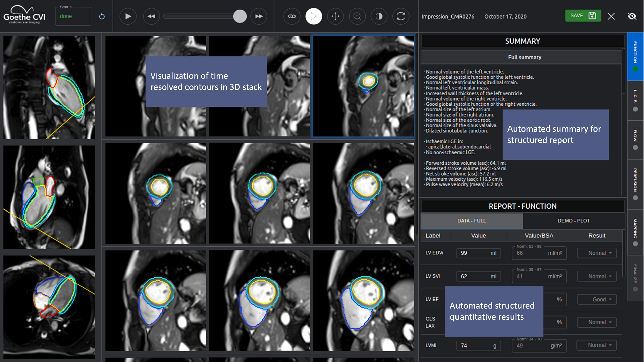Select the pan/move crosshair tool
The height and width of the screenshot is (362, 644).
click(335, 16)
